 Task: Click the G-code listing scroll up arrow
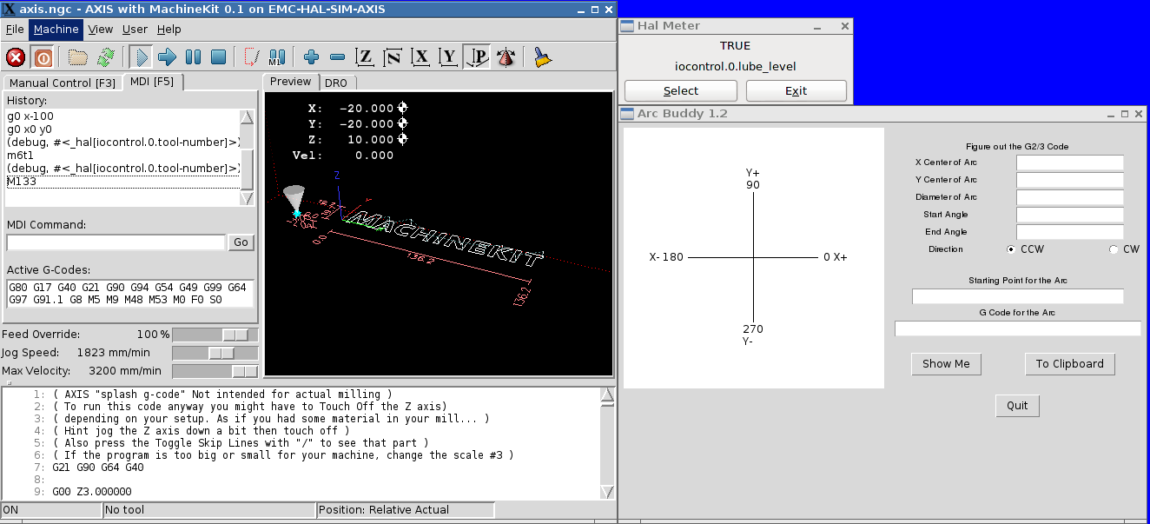[607, 396]
